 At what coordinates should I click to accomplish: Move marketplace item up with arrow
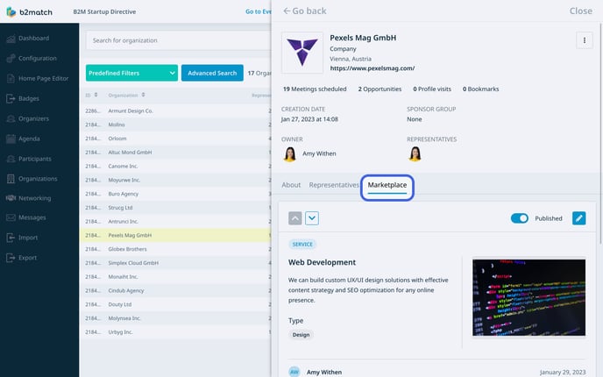click(295, 218)
